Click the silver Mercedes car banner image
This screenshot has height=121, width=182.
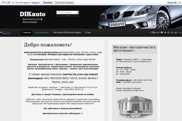click(x=140, y=17)
